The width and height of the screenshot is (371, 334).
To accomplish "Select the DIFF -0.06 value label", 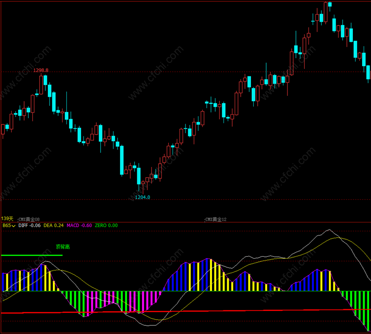I will click(x=29, y=225).
